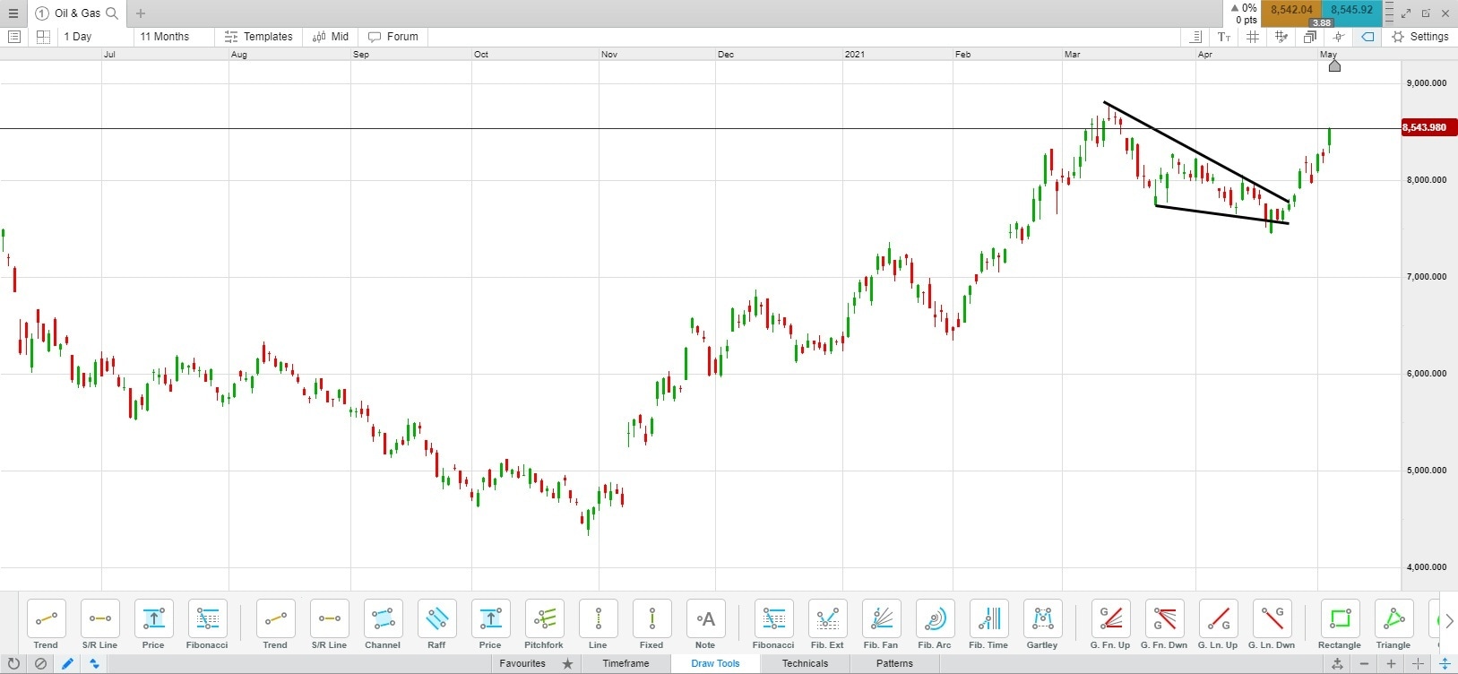Open chart Settings

1419,37
